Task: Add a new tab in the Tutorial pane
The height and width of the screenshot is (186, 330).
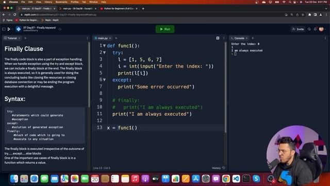Action: pos(25,38)
